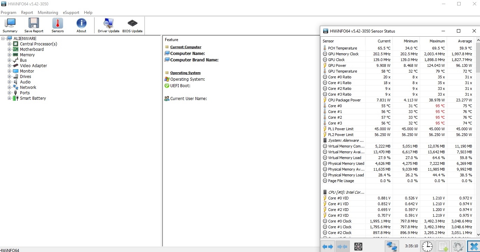Expand the Network tree node
Screen dimensions: 480x252
click(10, 87)
